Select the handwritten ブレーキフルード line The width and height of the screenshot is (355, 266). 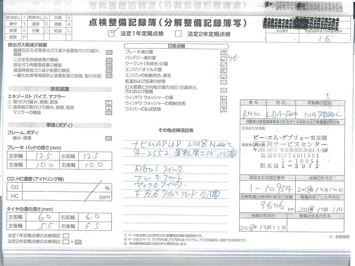158,177
